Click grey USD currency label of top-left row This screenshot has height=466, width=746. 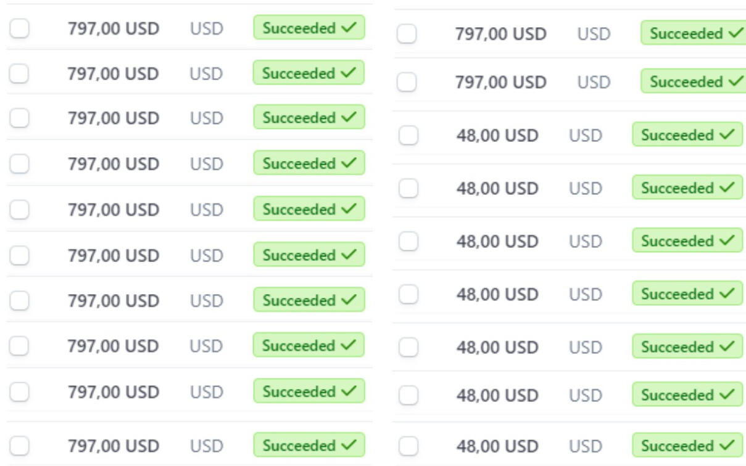pos(207,28)
